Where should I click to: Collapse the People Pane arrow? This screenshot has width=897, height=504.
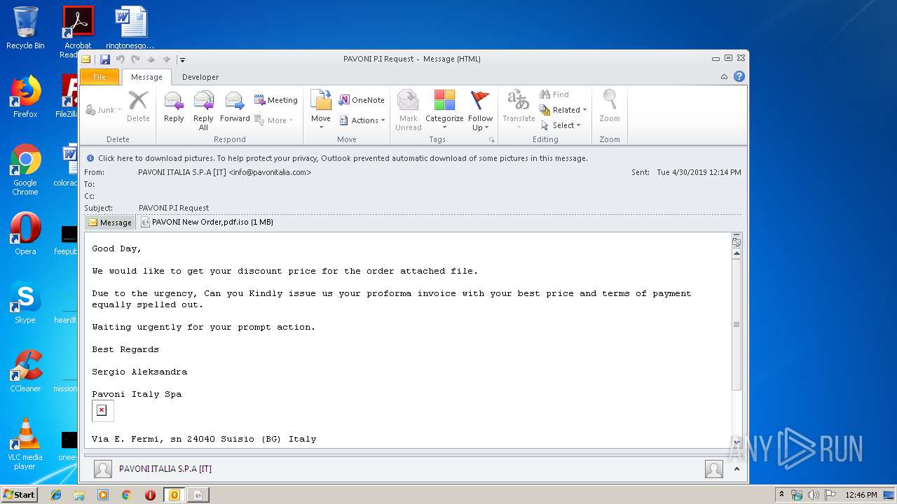[737, 469]
